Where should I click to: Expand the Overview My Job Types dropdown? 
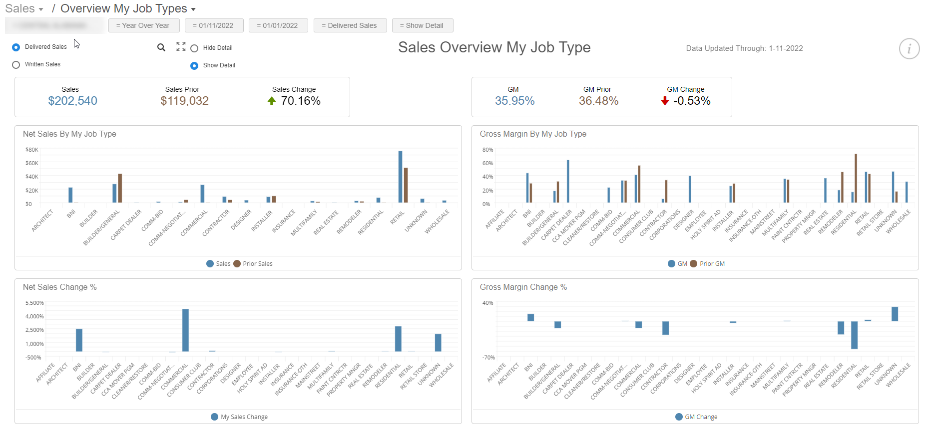point(128,9)
